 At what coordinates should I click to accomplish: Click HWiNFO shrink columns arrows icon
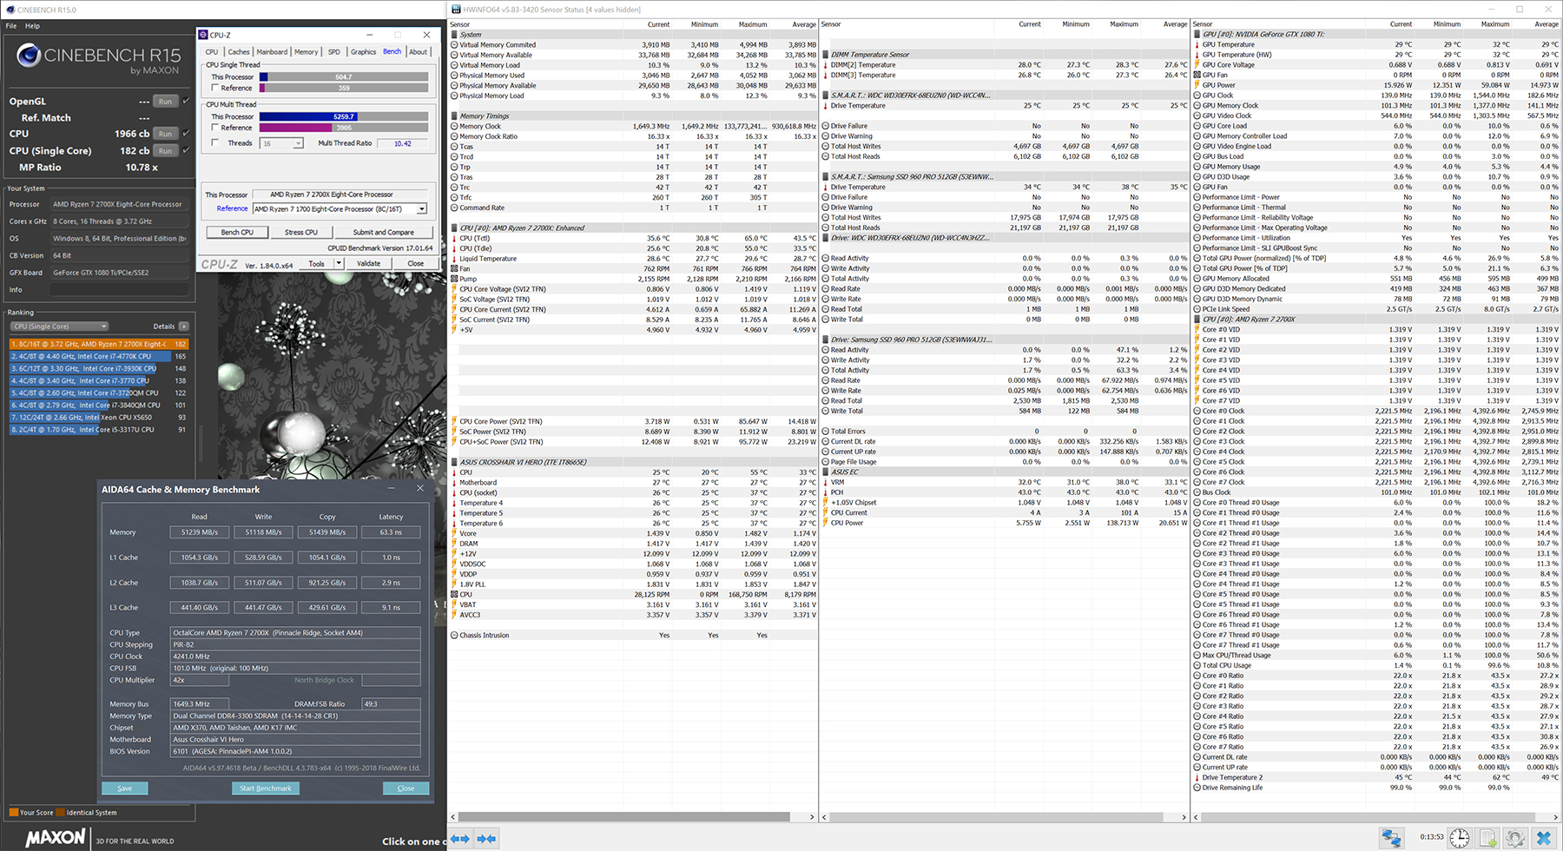pos(487,838)
